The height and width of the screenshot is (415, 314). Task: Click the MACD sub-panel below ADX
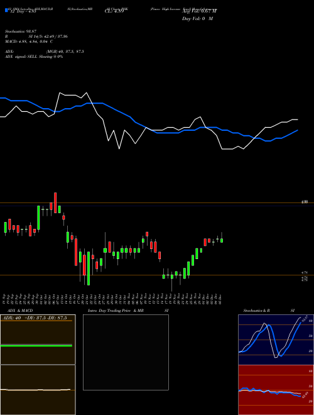(38, 390)
